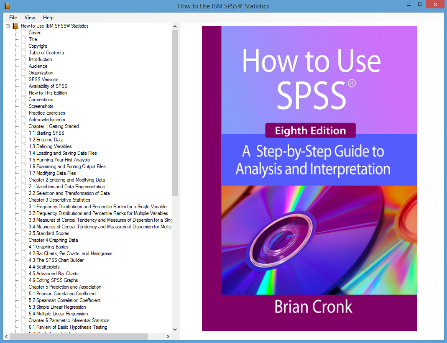Click the page icon beside 5.3 Simple Linear Regression

click(x=24, y=307)
